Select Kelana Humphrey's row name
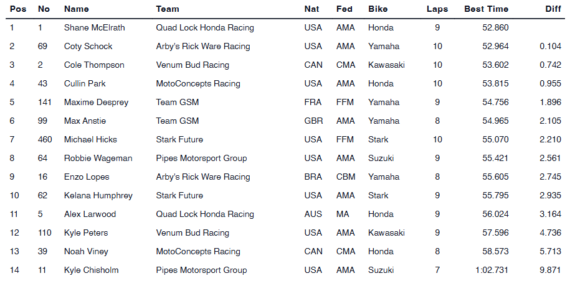The height and width of the screenshot is (281, 570). coord(98,196)
